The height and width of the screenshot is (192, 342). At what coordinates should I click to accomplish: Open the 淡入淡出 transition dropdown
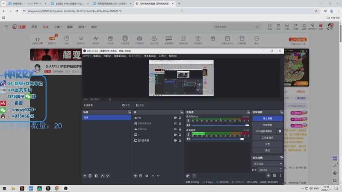tap(268, 163)
